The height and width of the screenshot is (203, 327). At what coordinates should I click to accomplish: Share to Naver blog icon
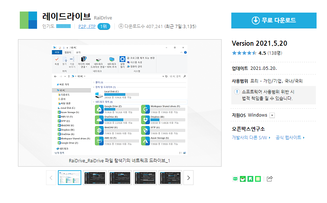point(235,179)
